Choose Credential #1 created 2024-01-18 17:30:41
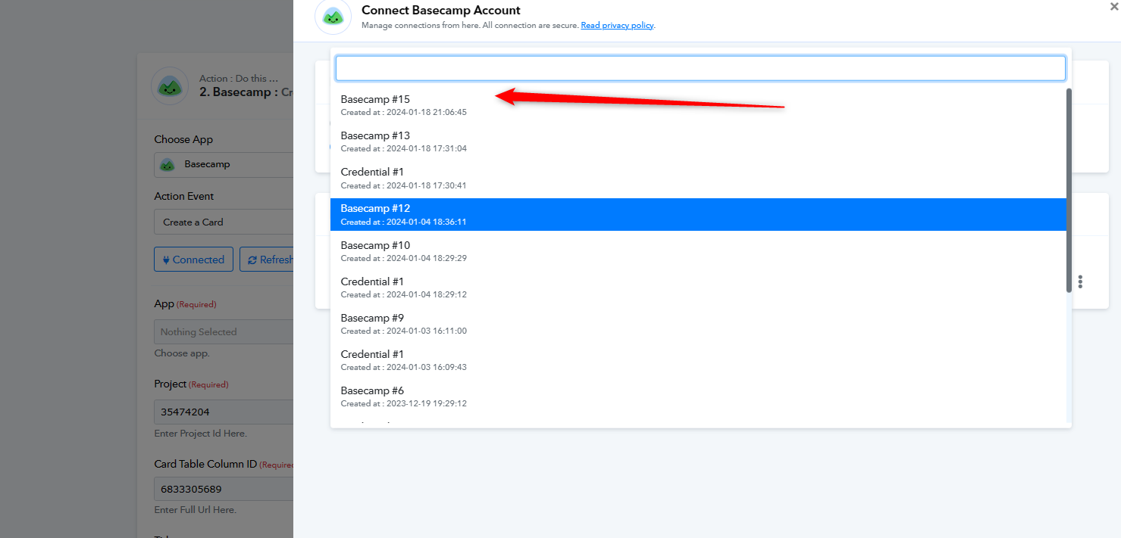This screenshot has width=1121, height=538. click(698, 178)
